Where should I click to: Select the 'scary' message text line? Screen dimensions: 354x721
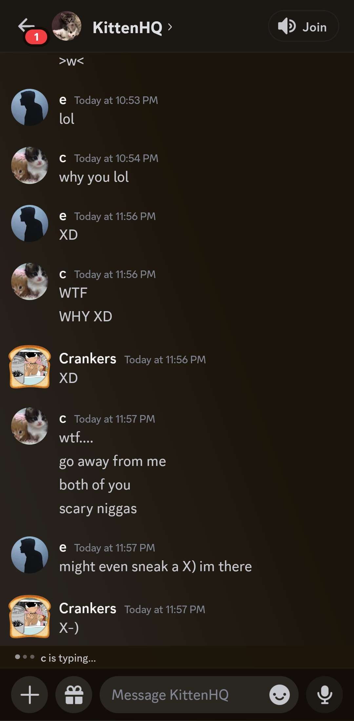98,509
